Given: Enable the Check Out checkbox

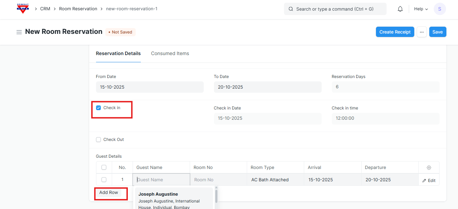Looking at the screenshot, I should [98, 140].
